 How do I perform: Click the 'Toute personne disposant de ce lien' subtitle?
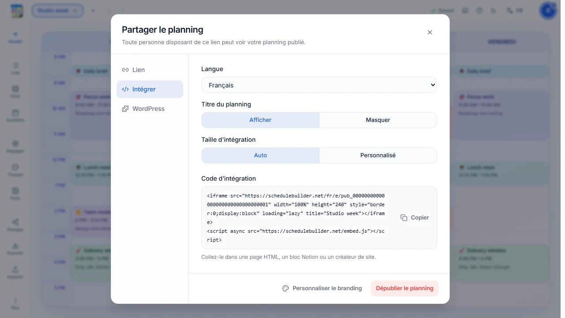click(x=214, y=42)
